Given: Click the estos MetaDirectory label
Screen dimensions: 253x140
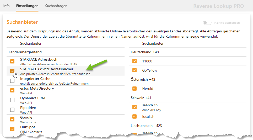Looking at the screenshot, I should click(x=37, y=88).
